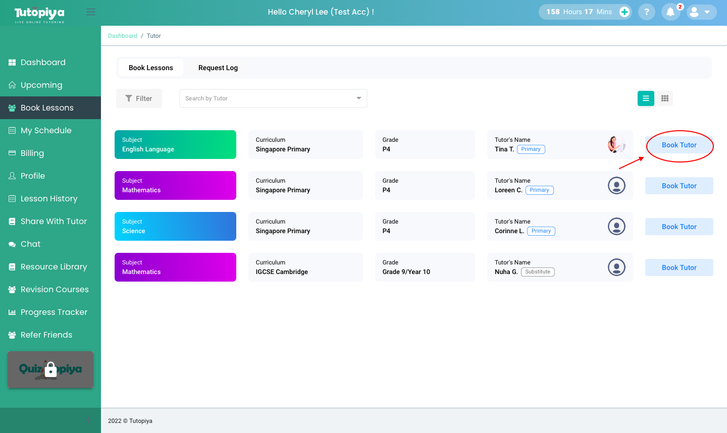Open the help question mark icon
The width and height of the screenshot is (727, 433).
point(646,12)
